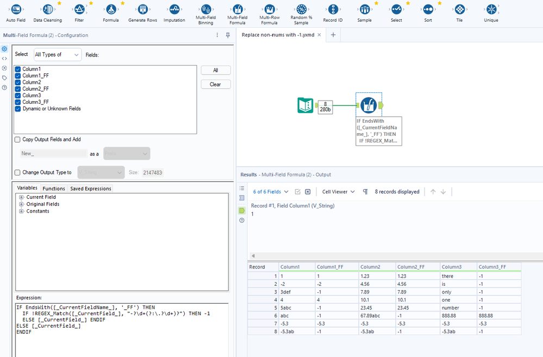Open the Cell Viewer dropdown
The height and width of the screenshot is (357, 543).
(338, 192)
